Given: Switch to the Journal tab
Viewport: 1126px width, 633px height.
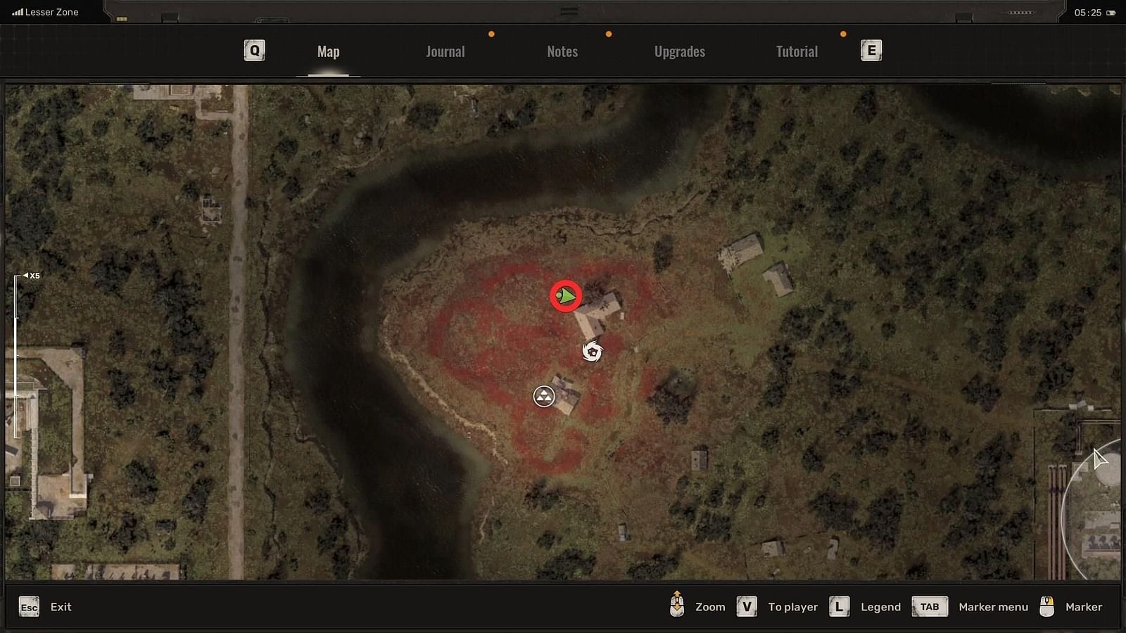Looking at the screenshot, I should pos(444,51).
